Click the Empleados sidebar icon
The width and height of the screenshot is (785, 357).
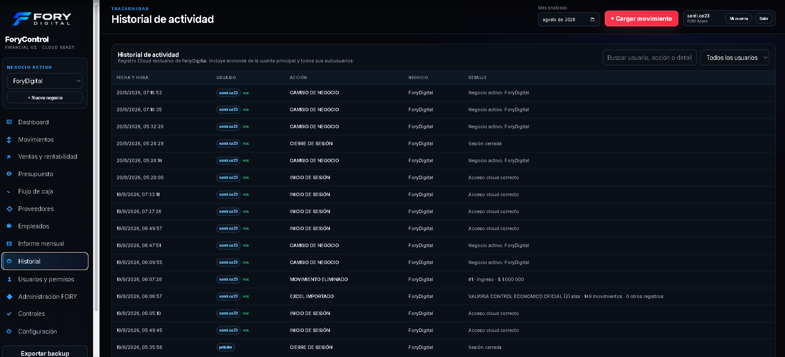(9, 226)
